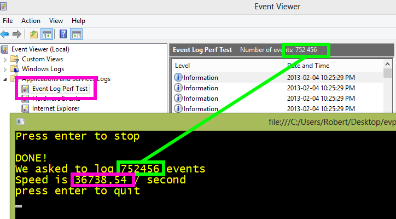Click the Event Log Perf Test log icon

25,89
